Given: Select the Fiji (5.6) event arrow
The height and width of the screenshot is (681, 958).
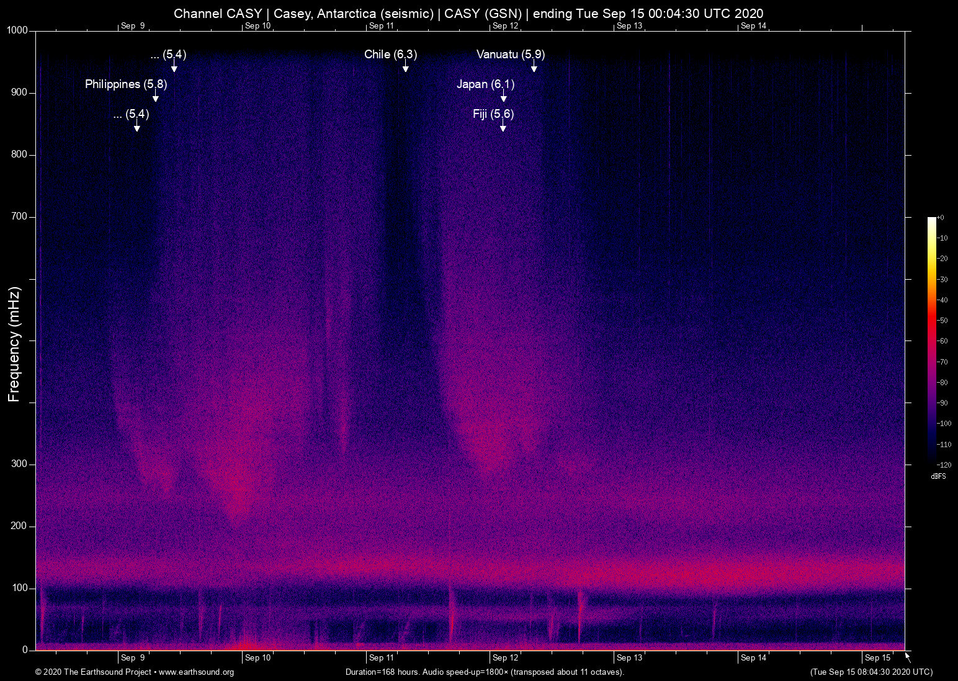Looking at the screenshot, I should coord(503,127).
